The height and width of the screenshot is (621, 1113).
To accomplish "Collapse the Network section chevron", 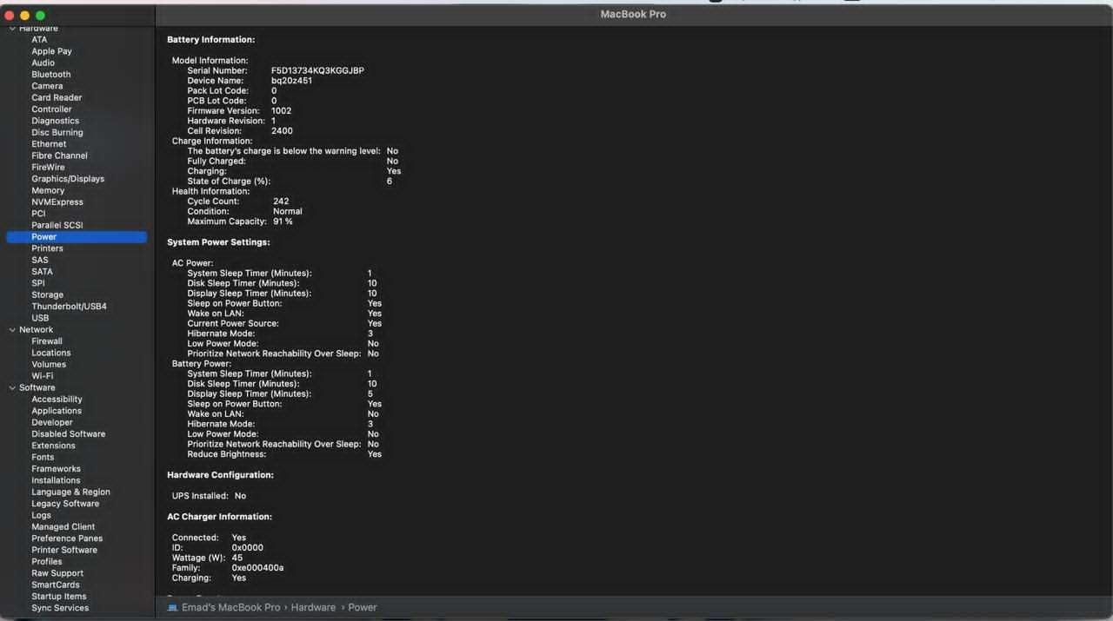I will point(12,330).
